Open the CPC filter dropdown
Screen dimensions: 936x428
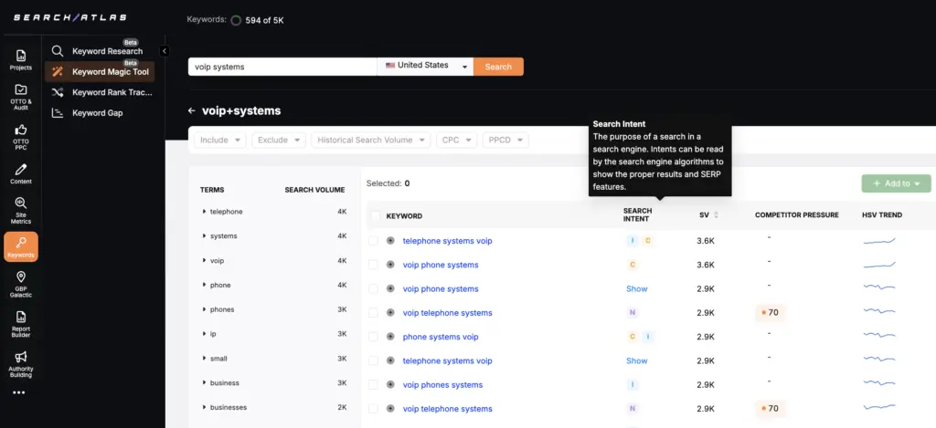456,141
